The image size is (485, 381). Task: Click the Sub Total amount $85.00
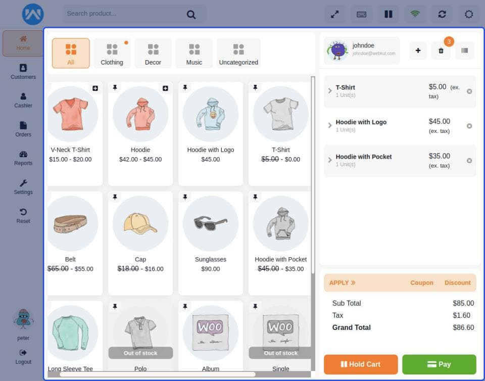(x=463, y=303)
